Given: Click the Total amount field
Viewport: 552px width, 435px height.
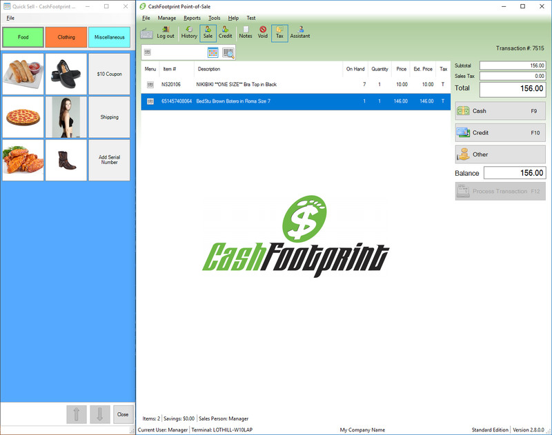Looking at the screenshot, I should coord(513,89).
